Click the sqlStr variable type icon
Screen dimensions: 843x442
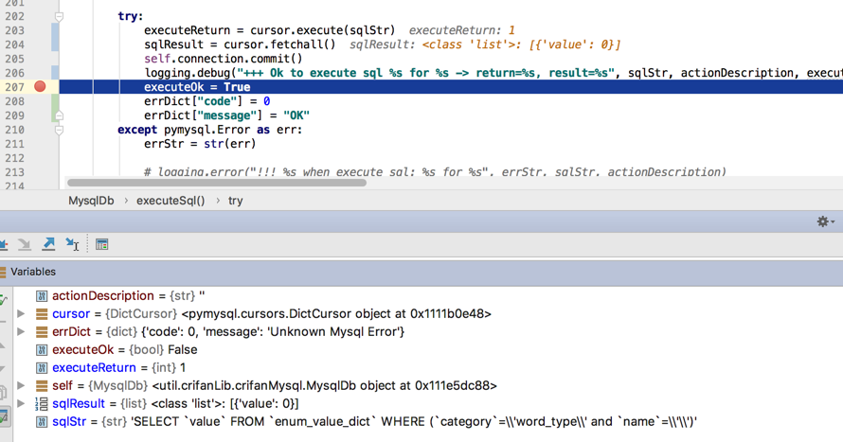point(42,422)
